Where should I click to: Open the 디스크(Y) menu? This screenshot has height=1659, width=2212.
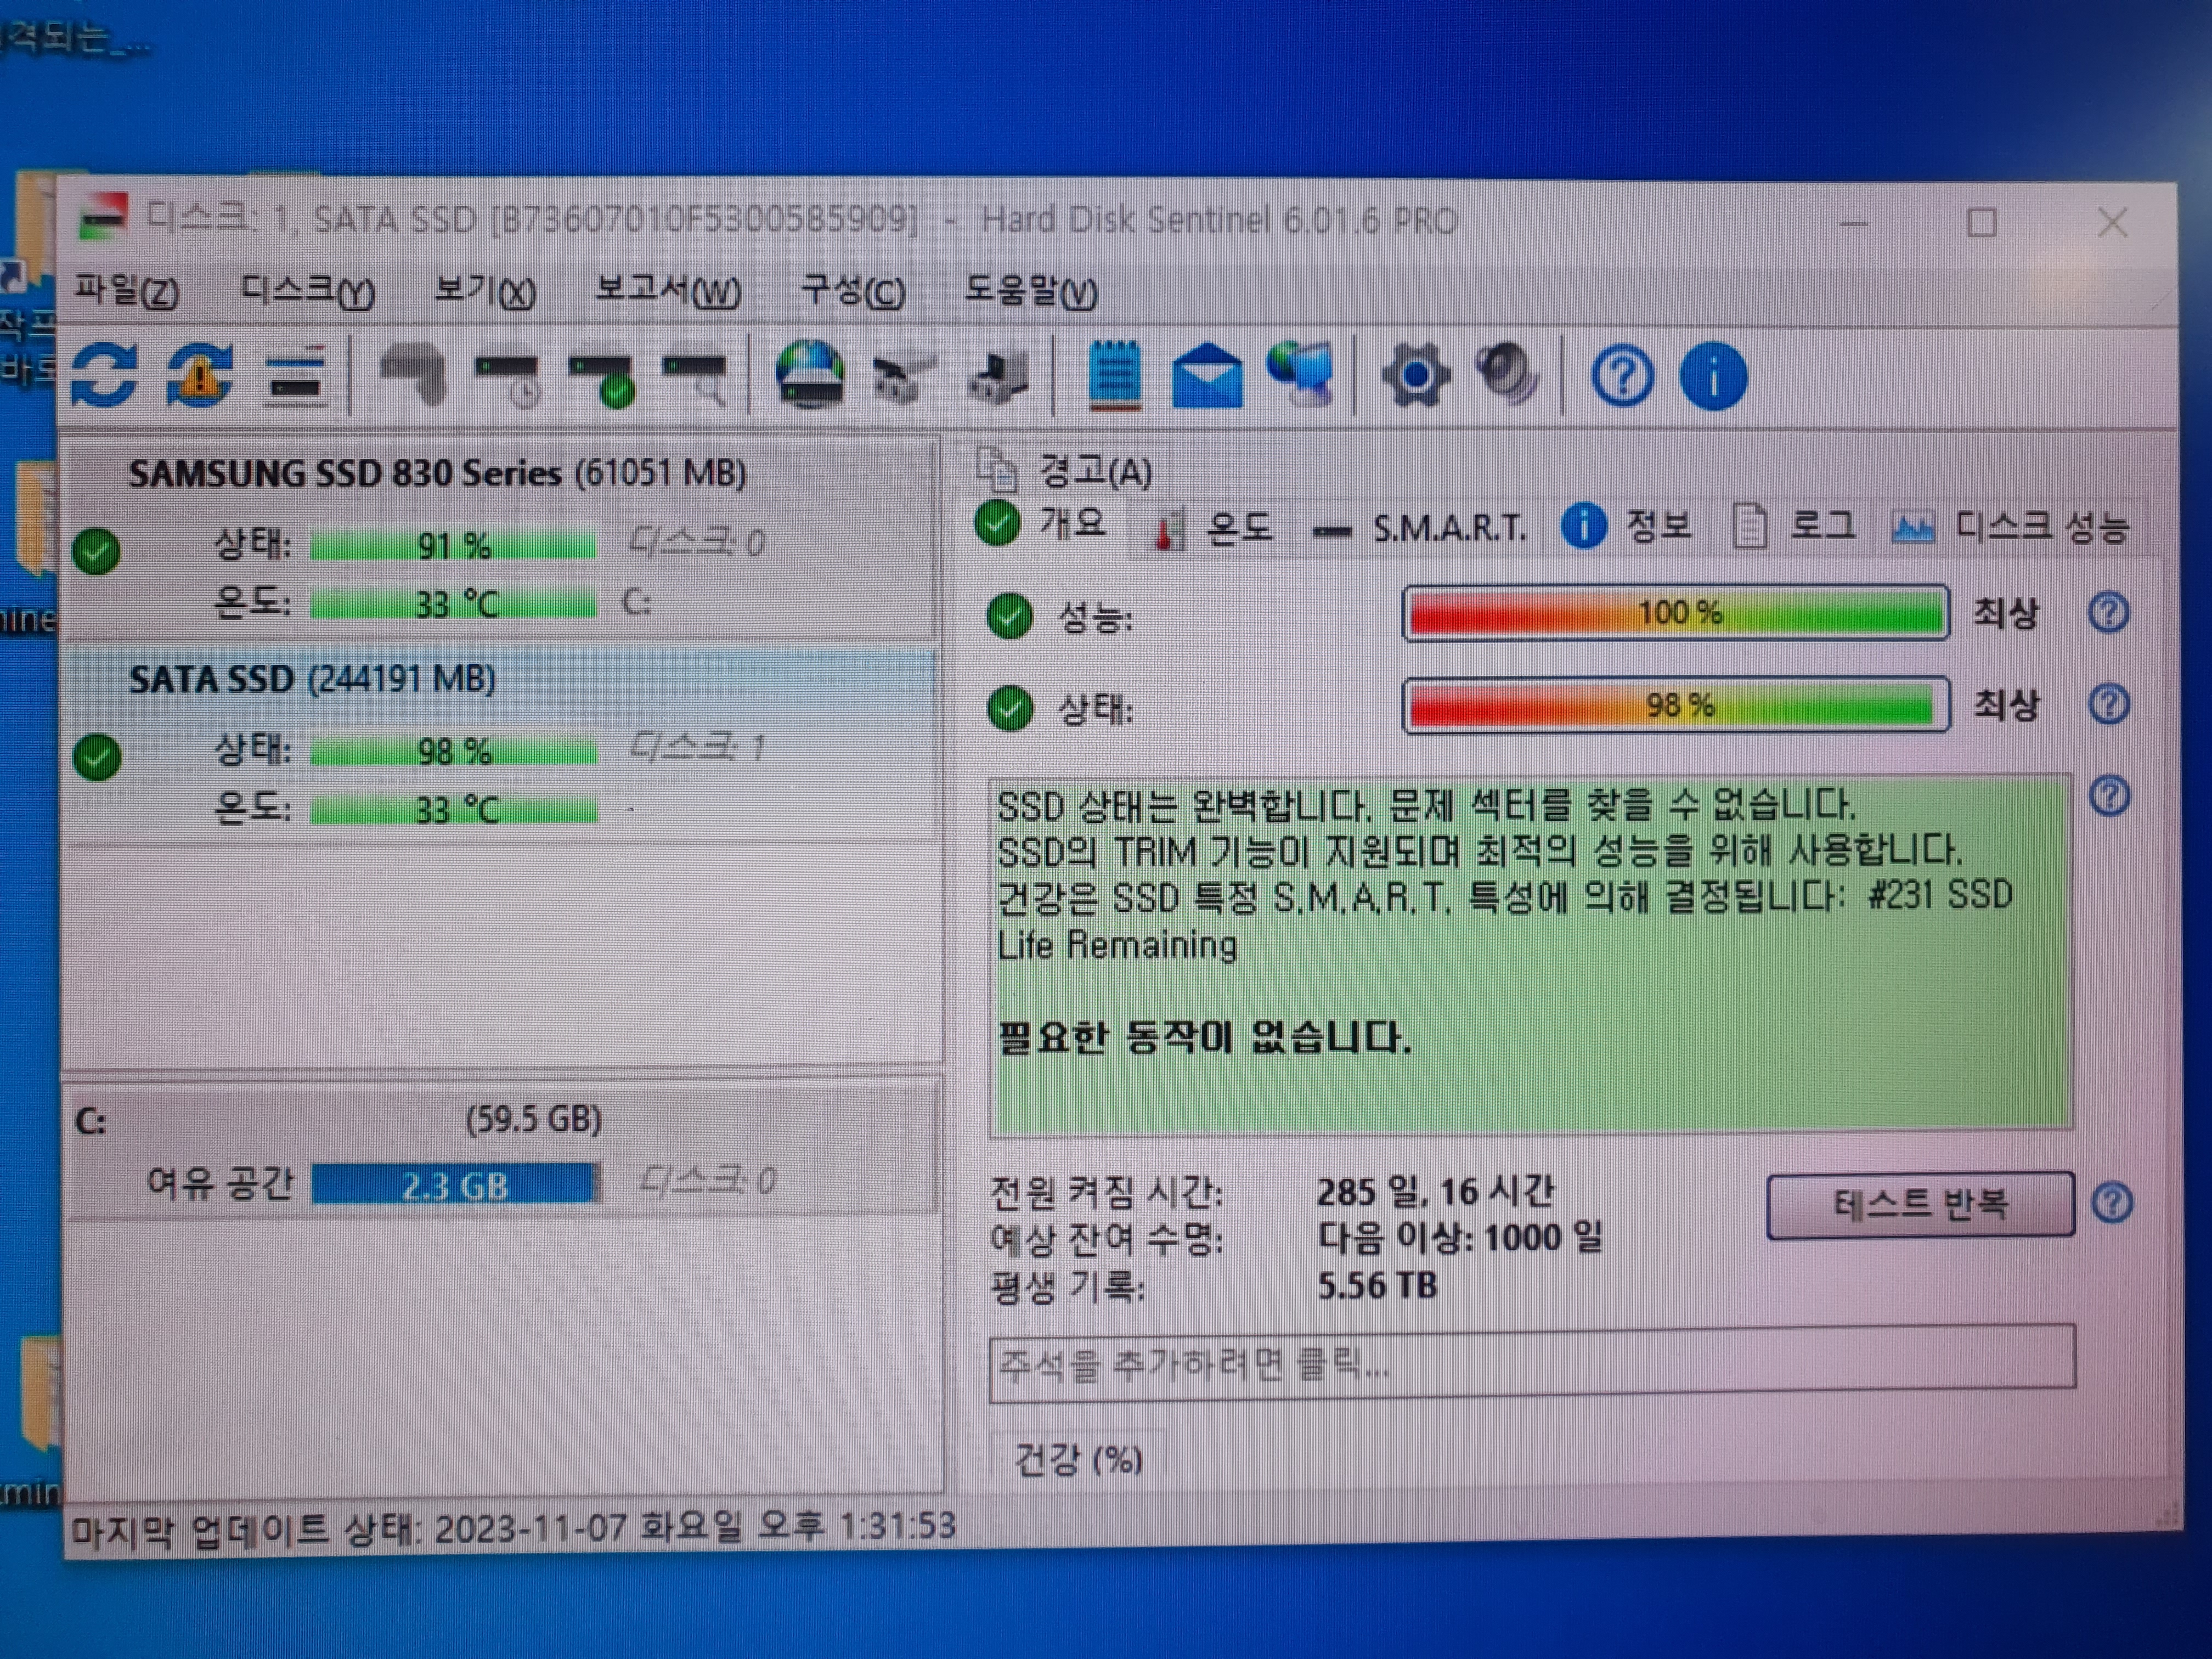[x=308, y=291]
